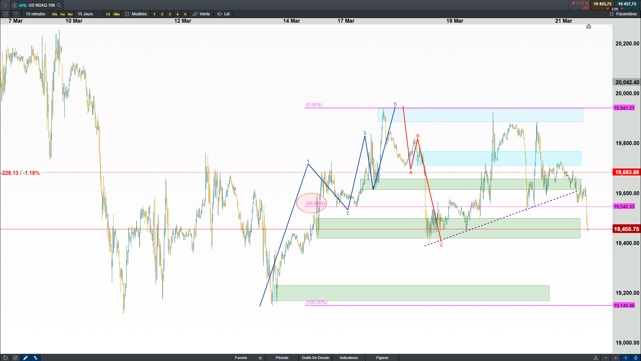641x361 pixels.
Task: Click the sell price 19 455,75 button
Action: pos(602,4)
